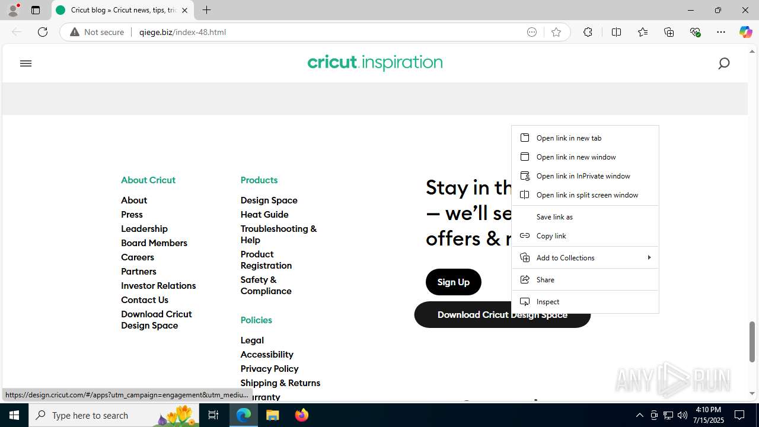Image resolution: width=759 pixels, height=427 pixels.
Task: Toggle split screen icon in toolbar
Action: click(x=616, y=32)
